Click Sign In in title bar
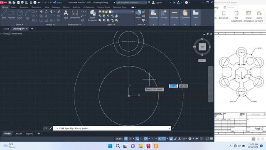 (x=157, y=2)
